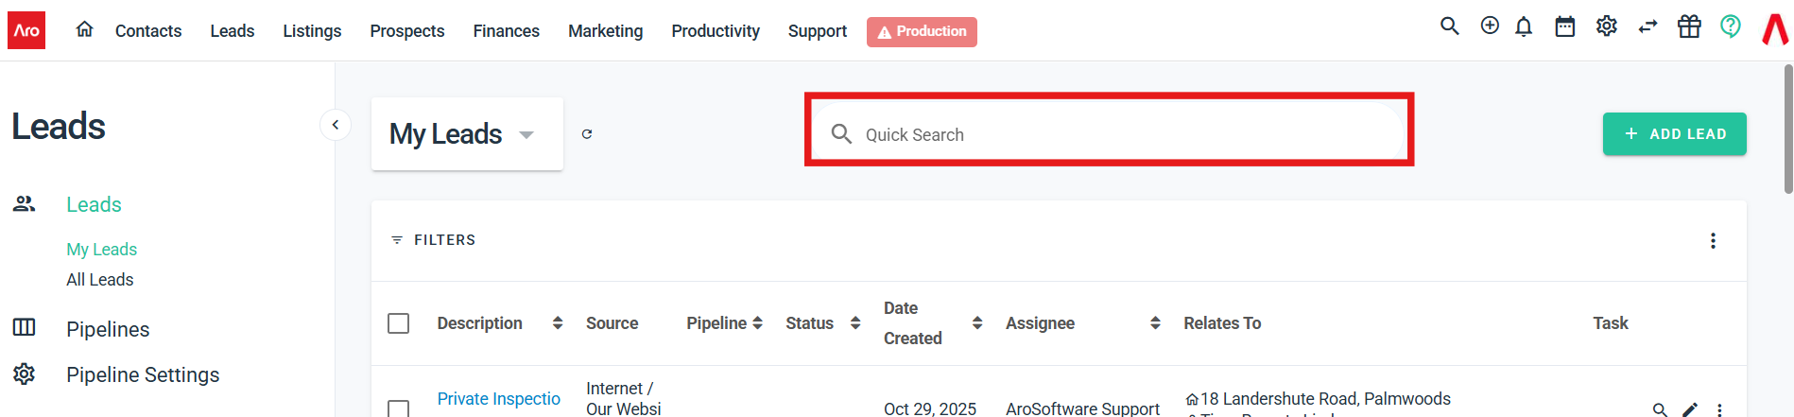Open the green help question icon
The image size is (1794, 417).
1730,26
